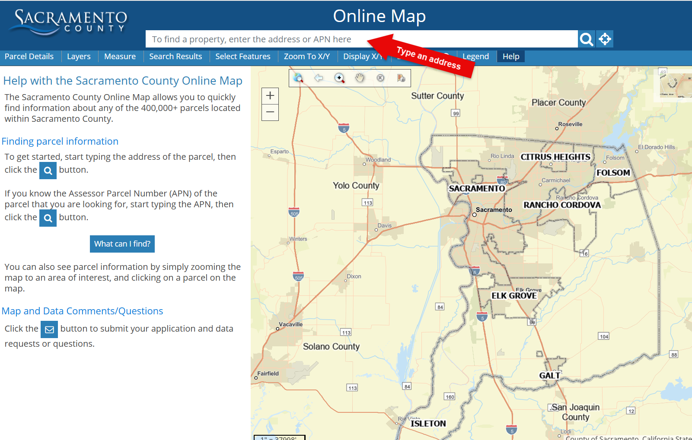Click the Yolo County label on map
692x440 pixels.
[x=356, y=186]
